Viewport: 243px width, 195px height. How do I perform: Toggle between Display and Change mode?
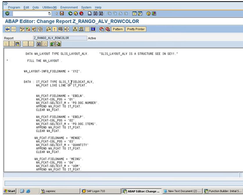22,29
